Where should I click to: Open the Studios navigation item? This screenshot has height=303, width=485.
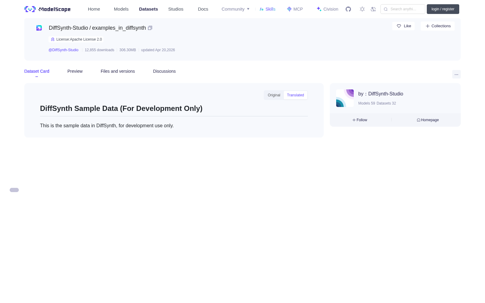point(176,9)
